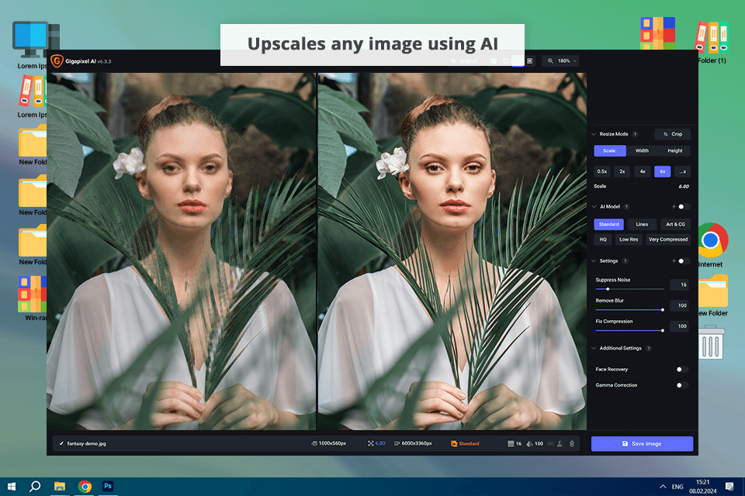Choose the Art & CG AI model
The width and height of the screenshot is (745, 496).
pyautogui.click(x=675, y=225)
